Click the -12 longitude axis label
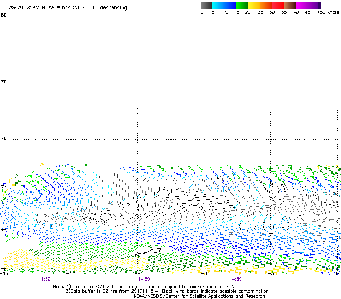The width and height of the screenshot is (341, 299). [x=71, y=273]
